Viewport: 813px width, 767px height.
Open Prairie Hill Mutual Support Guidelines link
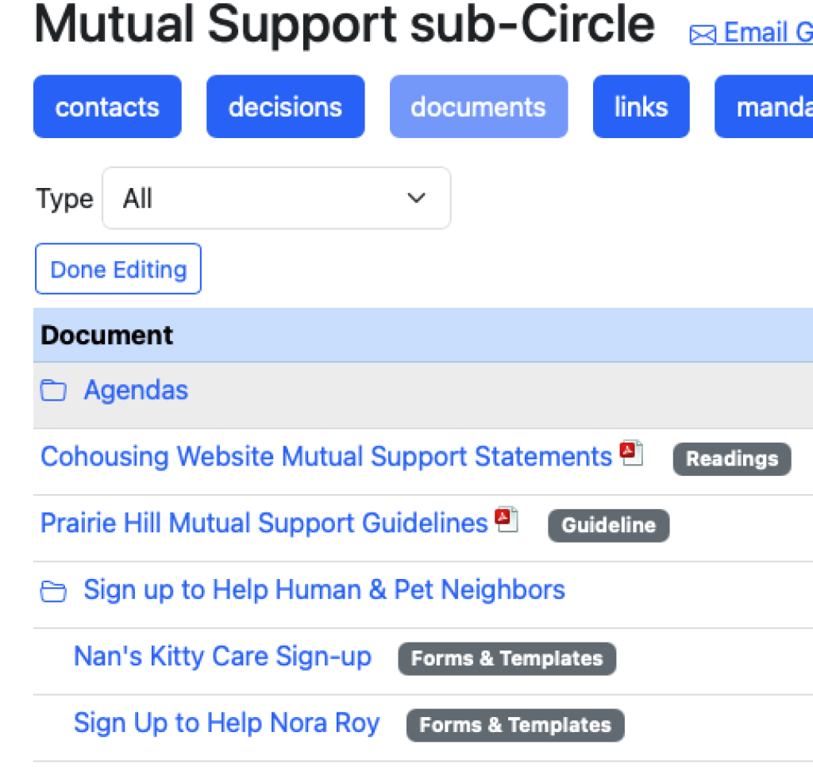264,523
